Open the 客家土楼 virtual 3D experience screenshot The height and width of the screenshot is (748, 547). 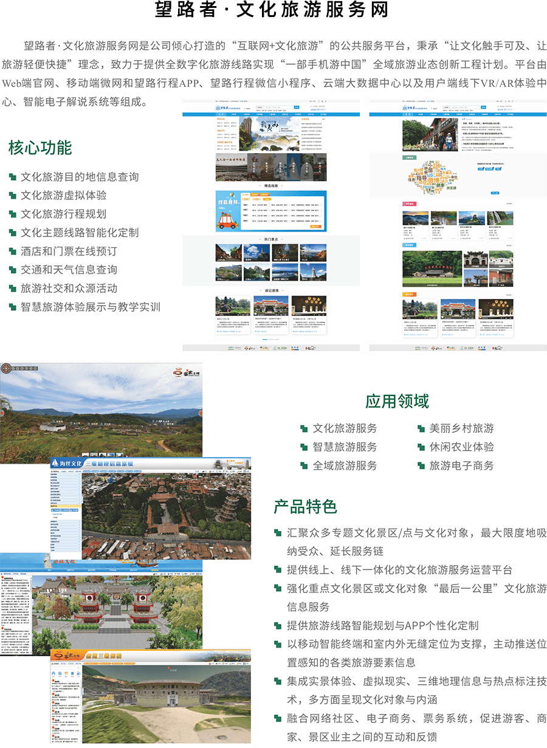coord(151,696)
